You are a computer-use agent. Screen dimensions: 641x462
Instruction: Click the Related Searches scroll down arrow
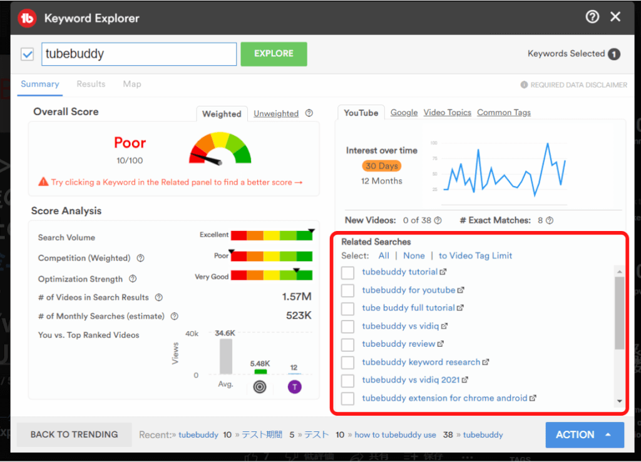[x=619, y=401]
